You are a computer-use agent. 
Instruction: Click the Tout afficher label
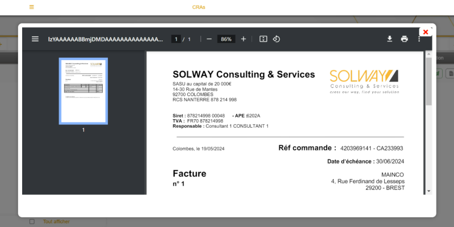pos(56,221)
